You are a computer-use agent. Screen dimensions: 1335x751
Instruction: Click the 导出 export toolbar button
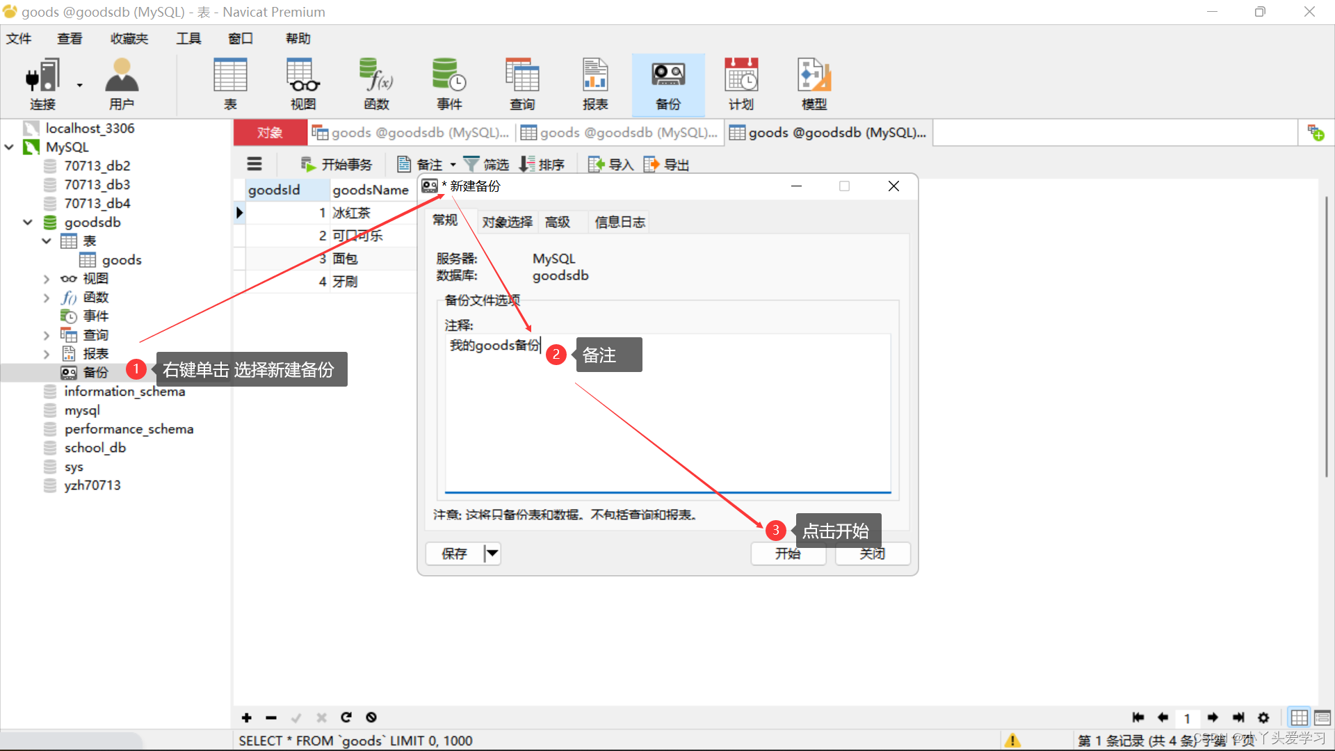click(666, 164)
